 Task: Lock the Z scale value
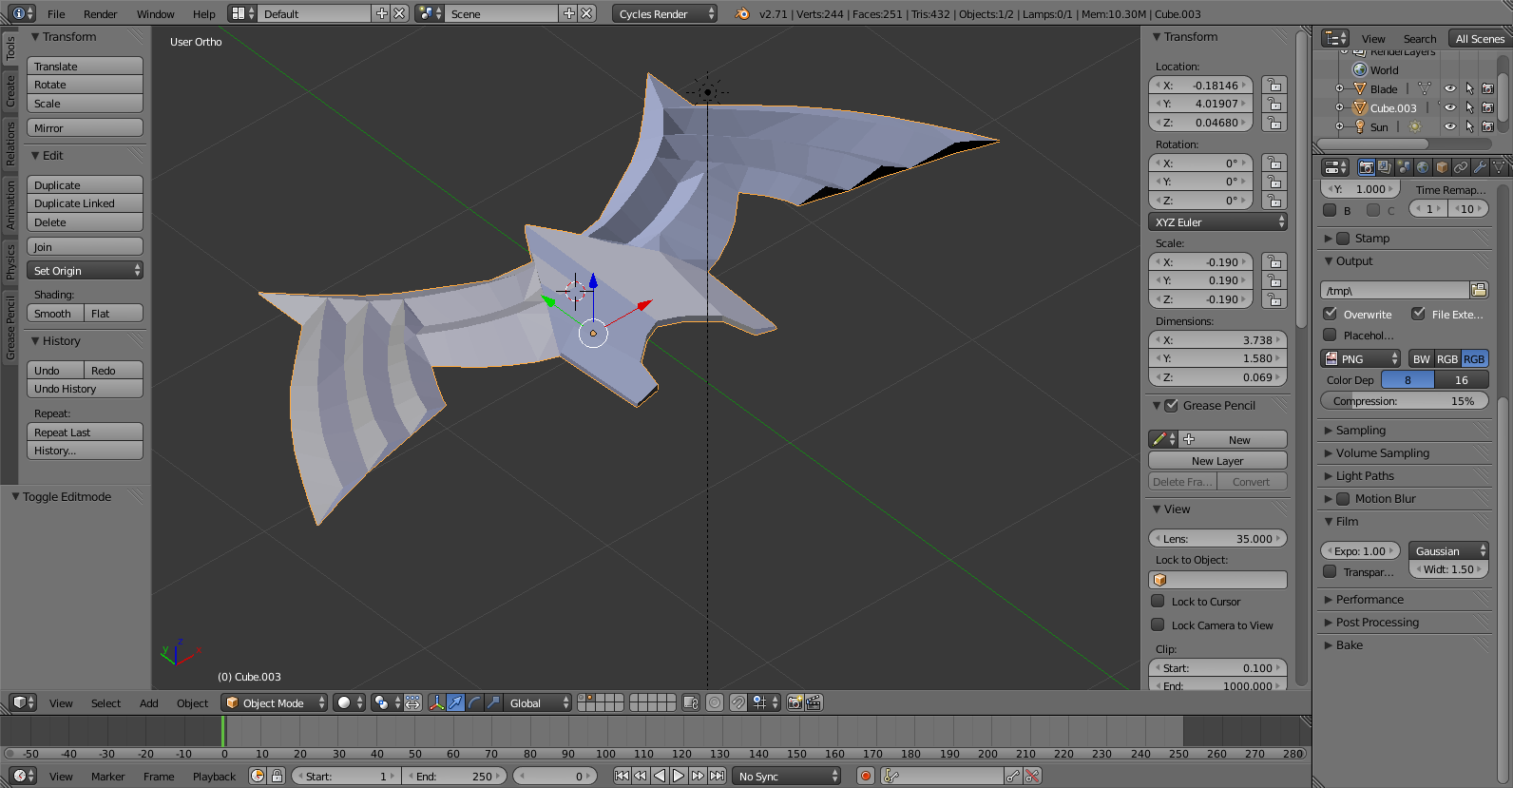point(1274,299)
